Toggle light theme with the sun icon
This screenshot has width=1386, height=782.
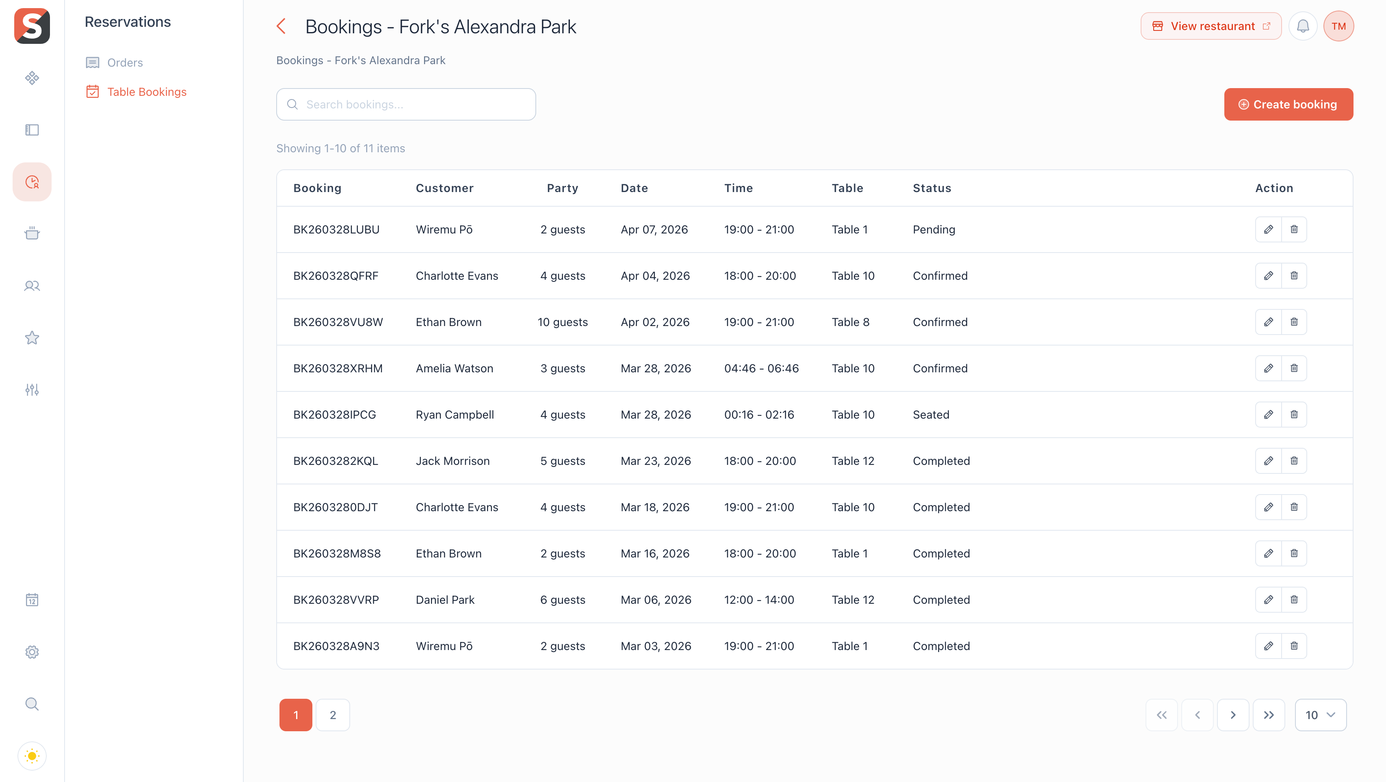32,755
